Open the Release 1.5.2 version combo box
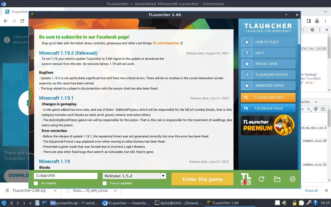 (x=134, y=176)
